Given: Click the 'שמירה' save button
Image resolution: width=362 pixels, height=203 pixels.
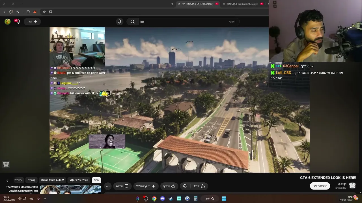Looking at the screenshot, I should pyautogui.click(x=122, y=186).
